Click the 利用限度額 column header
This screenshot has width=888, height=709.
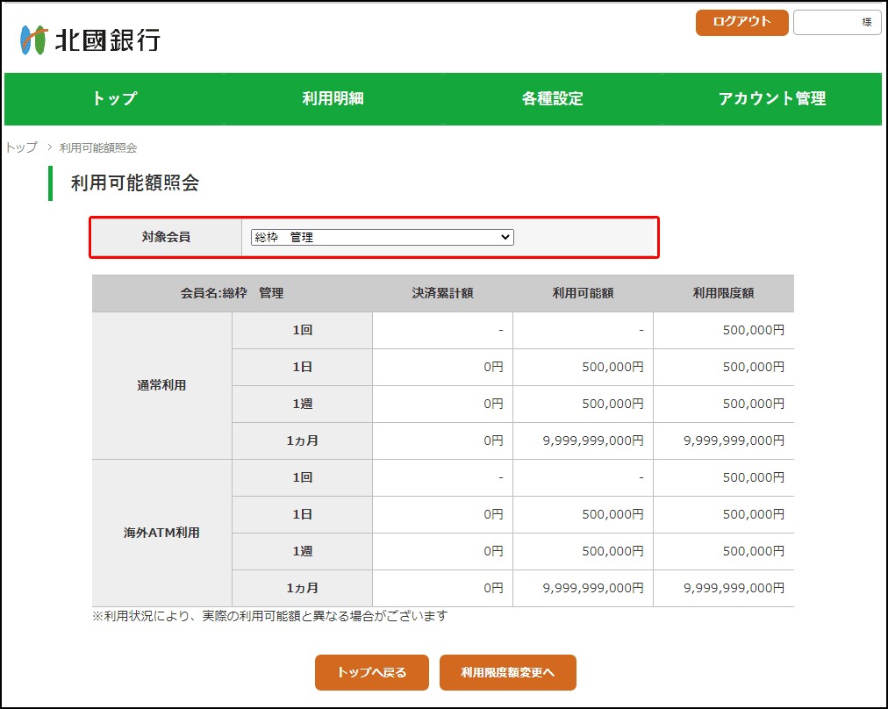tap(723, 293)
